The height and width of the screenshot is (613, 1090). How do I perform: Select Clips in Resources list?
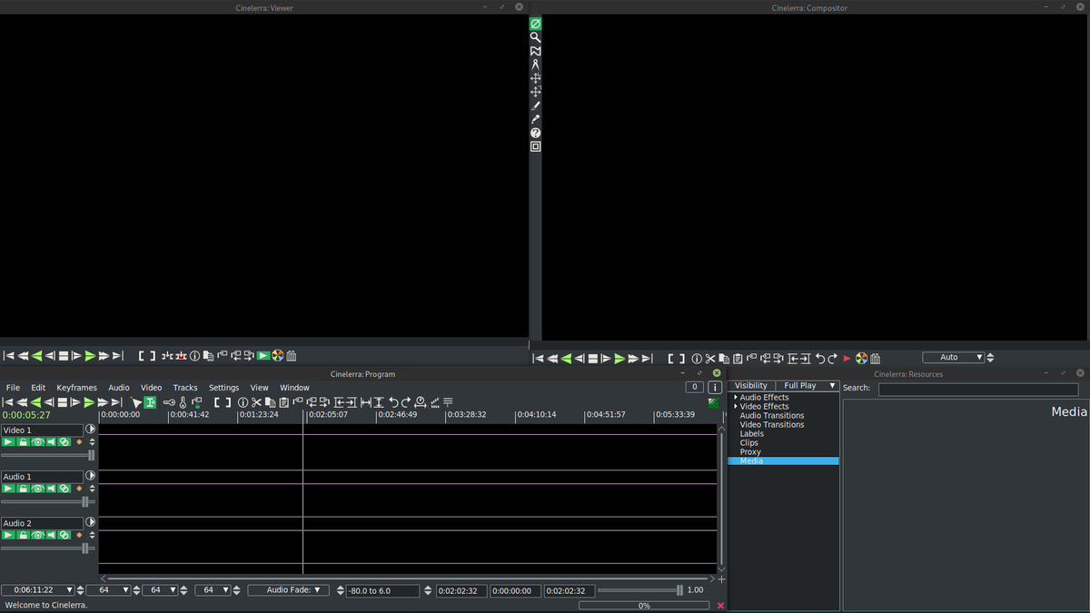(748, 443)
